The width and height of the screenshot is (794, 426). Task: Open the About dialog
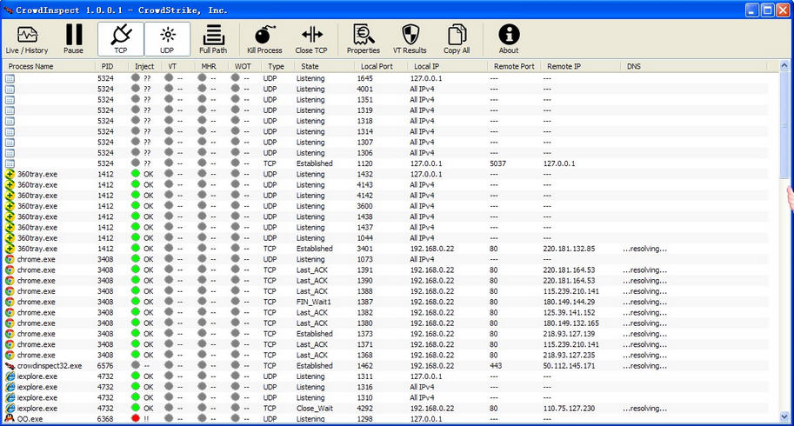(x=509, y=40)
